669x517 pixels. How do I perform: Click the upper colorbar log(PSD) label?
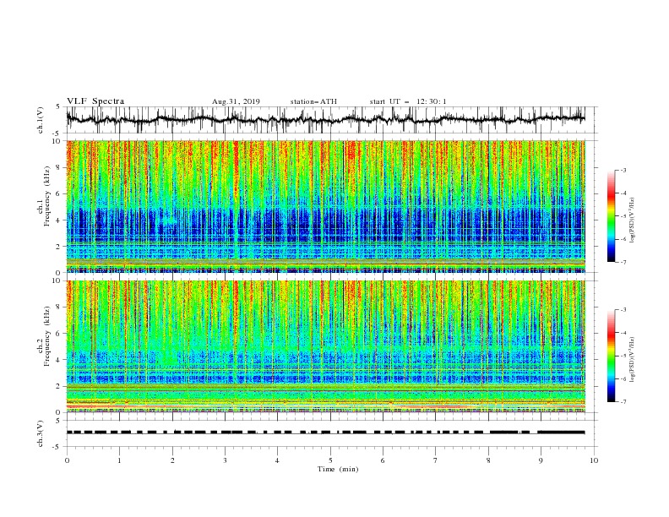point(634,220)
